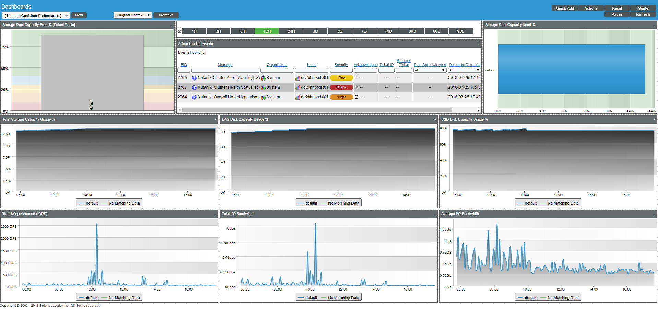The width and height of the screenshot is (658, 309).
Task: Open the Average I/O Bandwidth widget menu arrow
Action: coord(655,214)
